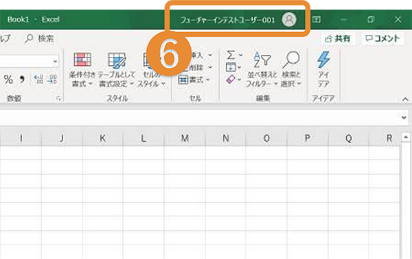Click the Fill down icon

(231, 67)
